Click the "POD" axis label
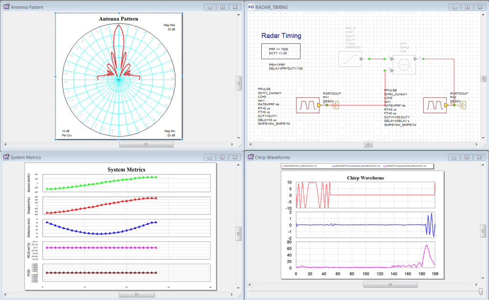This screenshot has width=489, height=300. click(x=29, y=273)
